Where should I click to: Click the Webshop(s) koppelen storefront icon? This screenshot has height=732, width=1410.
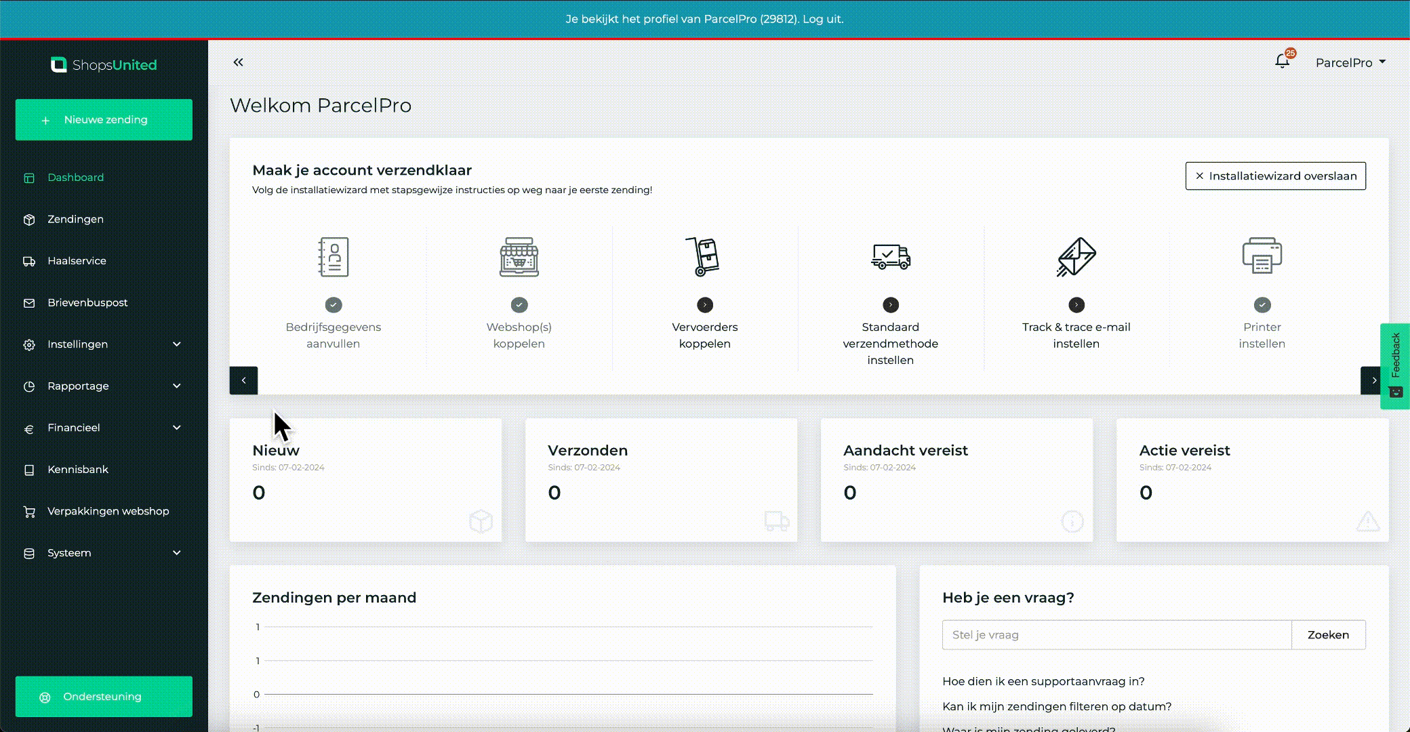519,257
